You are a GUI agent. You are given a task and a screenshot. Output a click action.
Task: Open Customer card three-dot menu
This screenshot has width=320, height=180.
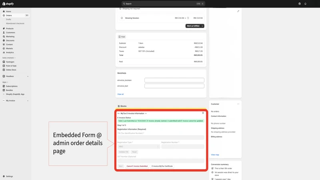238,104
